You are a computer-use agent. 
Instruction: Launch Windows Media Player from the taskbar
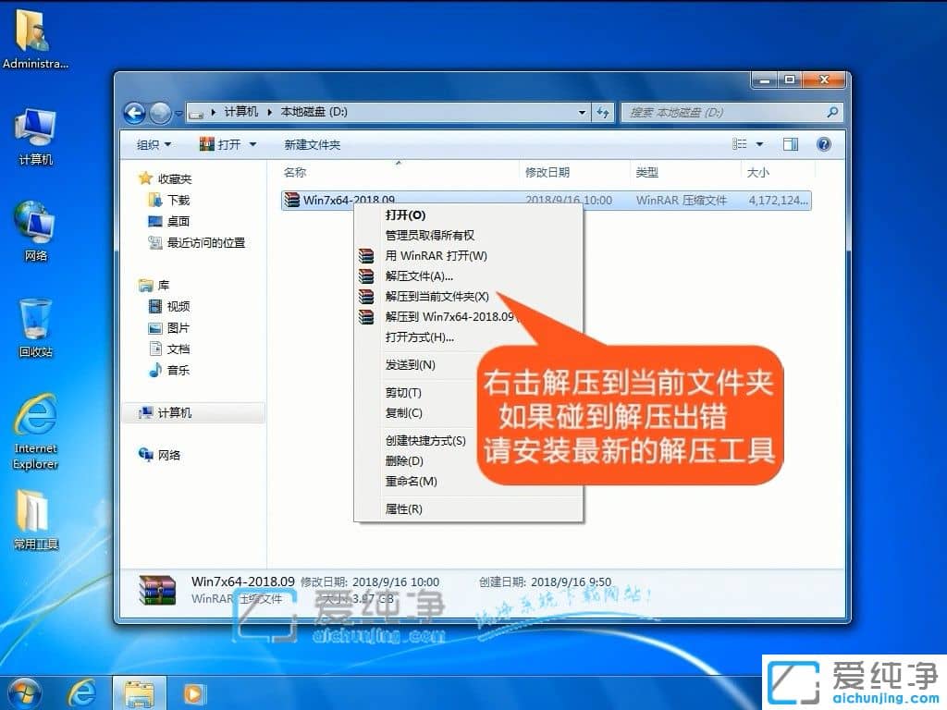pyautogui.click(x=192, y=692)
